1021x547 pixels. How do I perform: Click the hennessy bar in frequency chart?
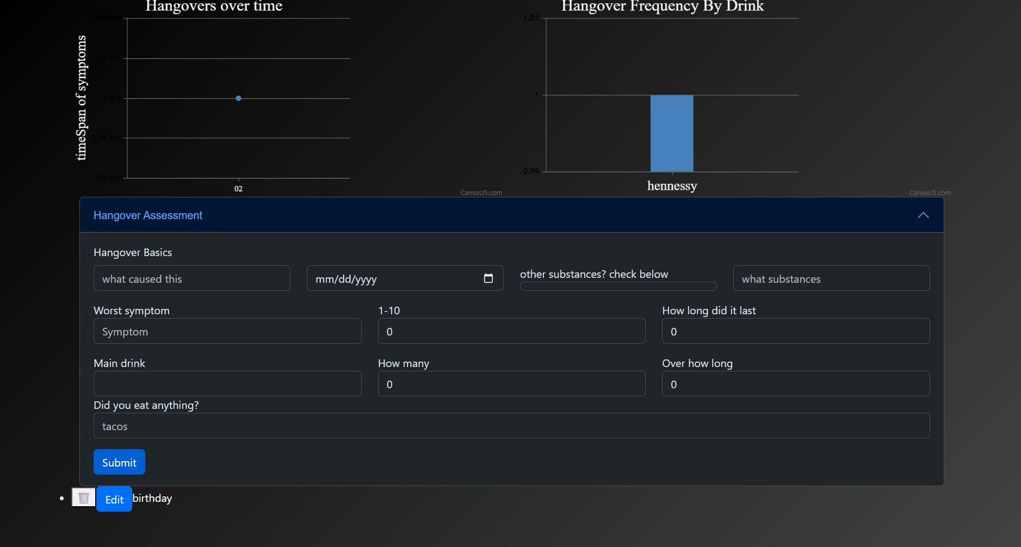point(672,133)
